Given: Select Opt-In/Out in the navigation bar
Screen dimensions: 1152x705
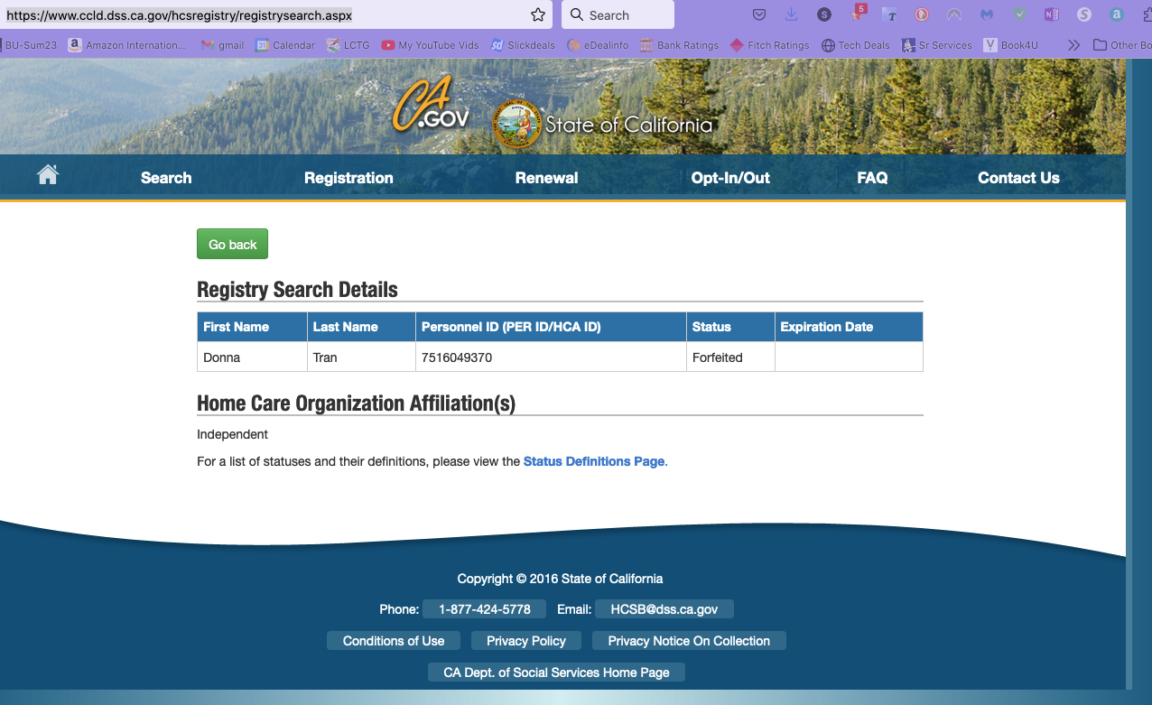Looking at the screenshot, I should [730, 178].
